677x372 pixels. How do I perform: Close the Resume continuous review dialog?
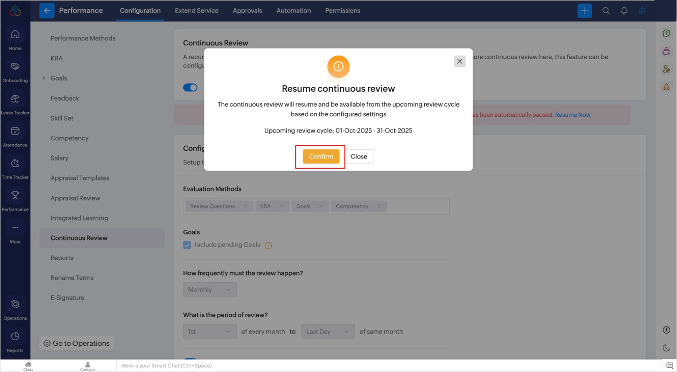coord(460,61)
